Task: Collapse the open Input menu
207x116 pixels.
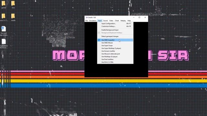Action: (x=100, y=21)
